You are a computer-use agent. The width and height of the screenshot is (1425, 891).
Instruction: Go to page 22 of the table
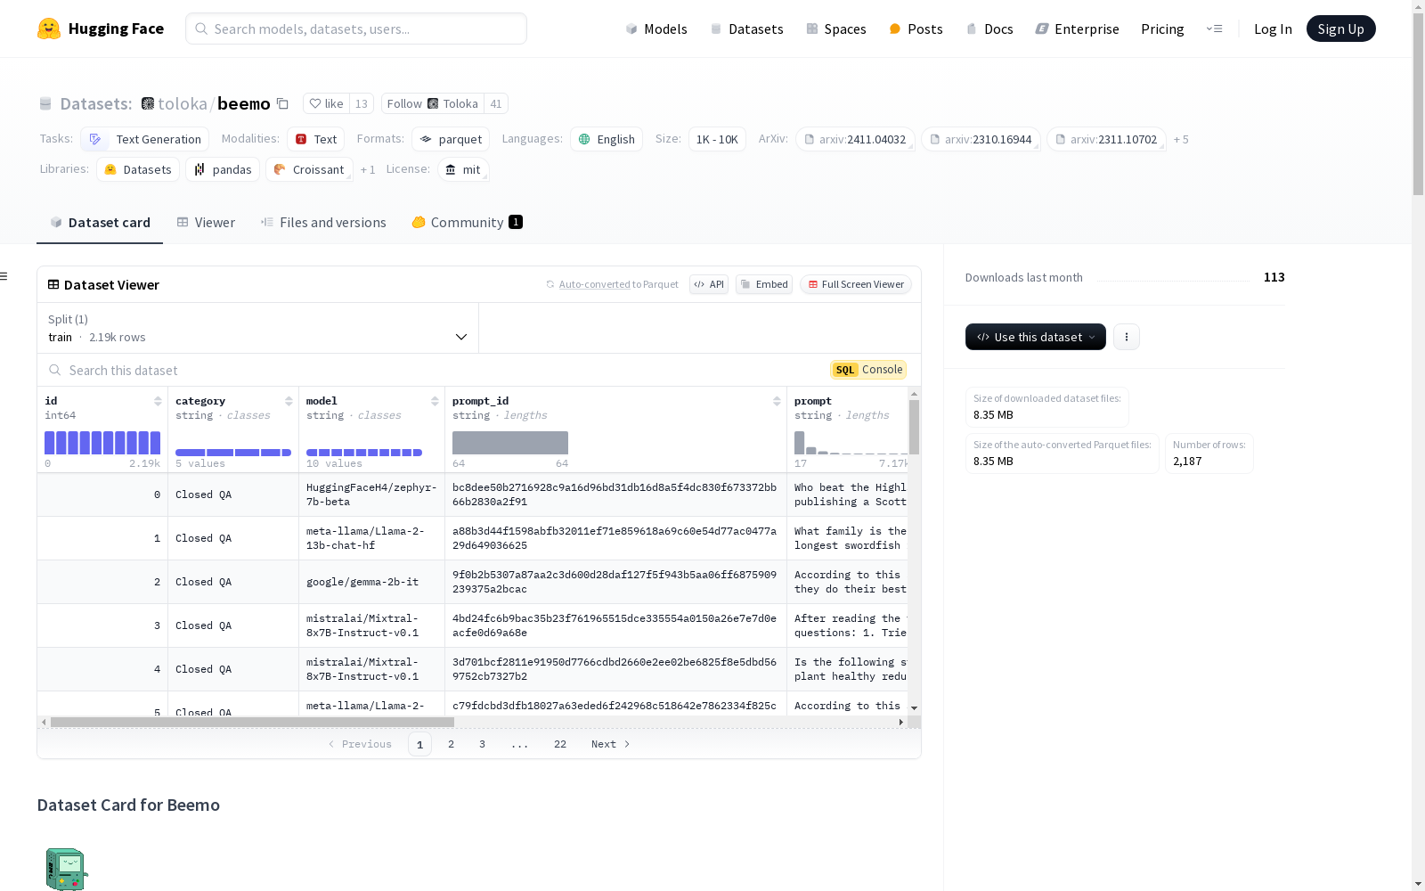[x=560, y=744]
